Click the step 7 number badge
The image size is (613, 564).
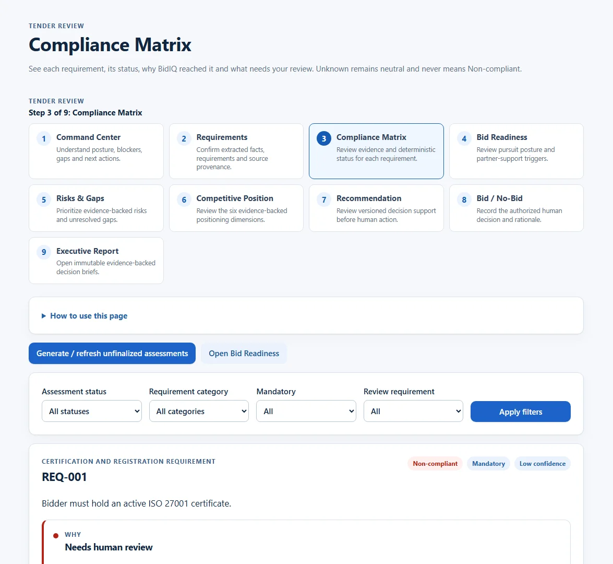click(323, 199)
